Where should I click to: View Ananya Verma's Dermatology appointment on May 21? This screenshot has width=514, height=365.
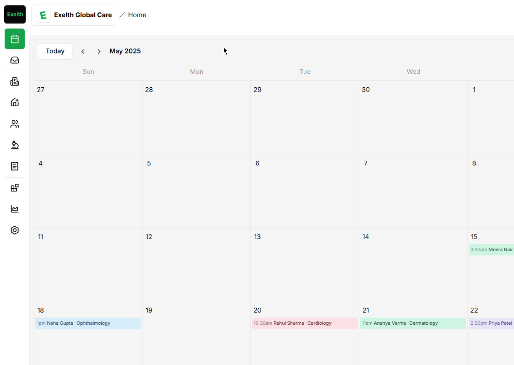click(413, 323)
